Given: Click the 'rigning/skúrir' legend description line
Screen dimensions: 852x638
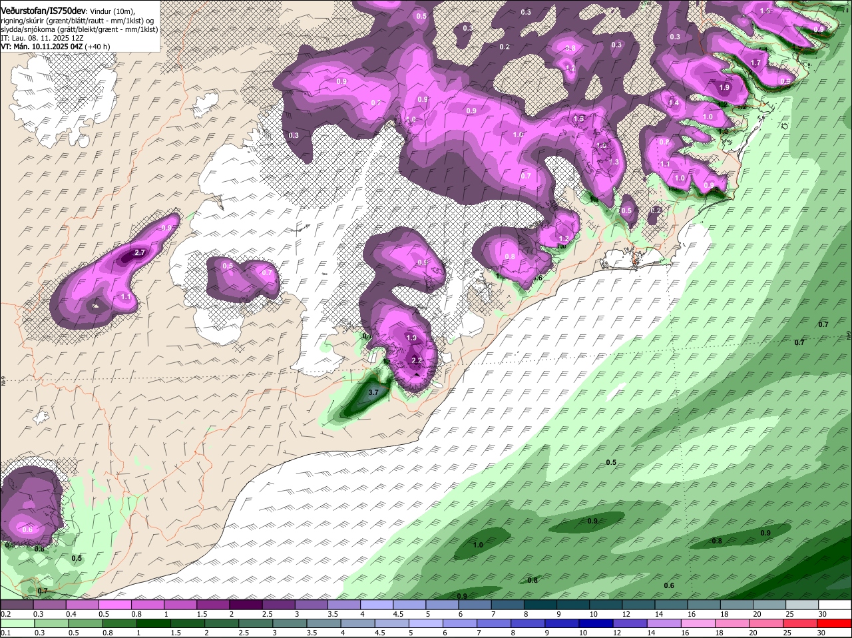Looking at the screenshot, I should (x=79, y=21).
